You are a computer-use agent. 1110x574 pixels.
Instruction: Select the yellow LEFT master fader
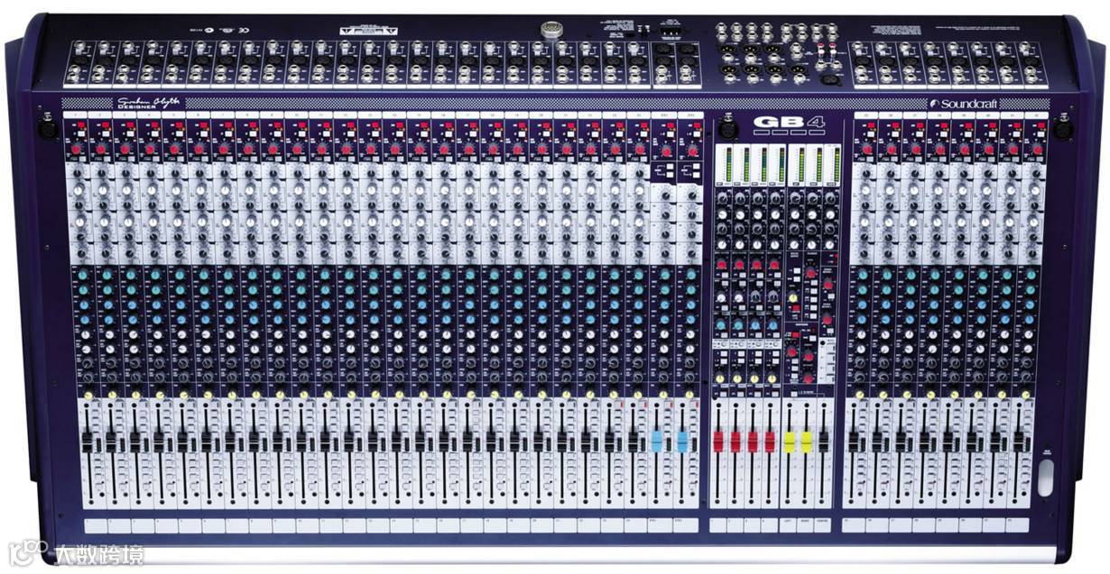pos(790,442)
